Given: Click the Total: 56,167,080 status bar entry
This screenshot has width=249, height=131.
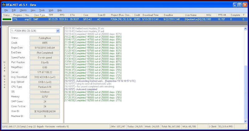Looking at the screenshot, I should 171,127.
